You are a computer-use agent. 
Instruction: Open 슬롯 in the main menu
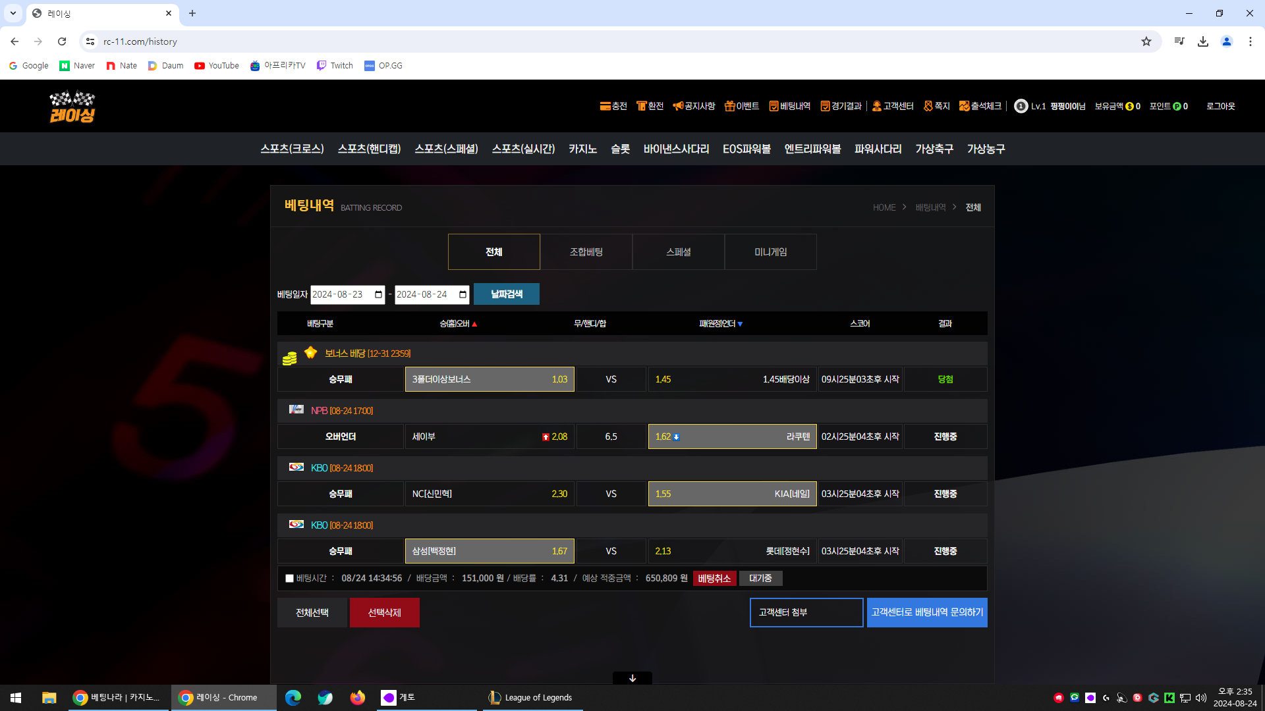(x=620, y=149)
